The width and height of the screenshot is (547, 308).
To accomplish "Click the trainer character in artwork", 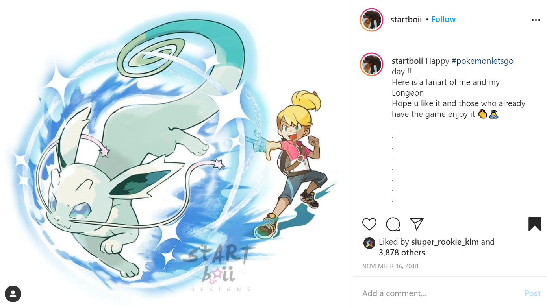I will (293, 163).
